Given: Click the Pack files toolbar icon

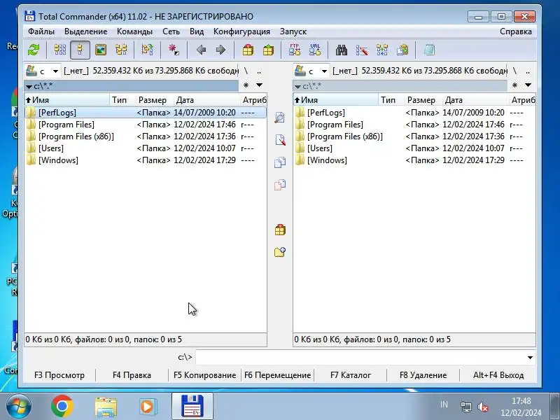Looking at the screenshot, I should pos(248,50).
